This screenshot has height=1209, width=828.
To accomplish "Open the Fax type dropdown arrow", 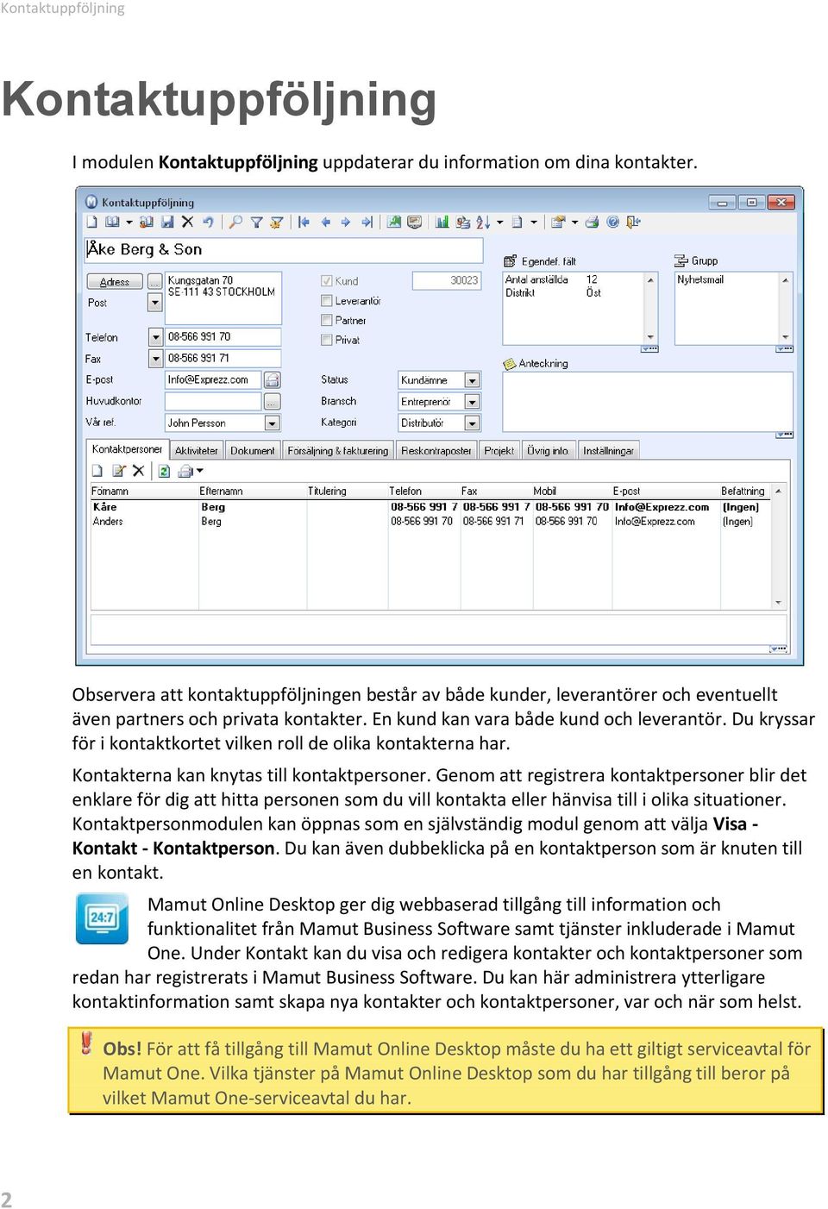I will point(156,359).
